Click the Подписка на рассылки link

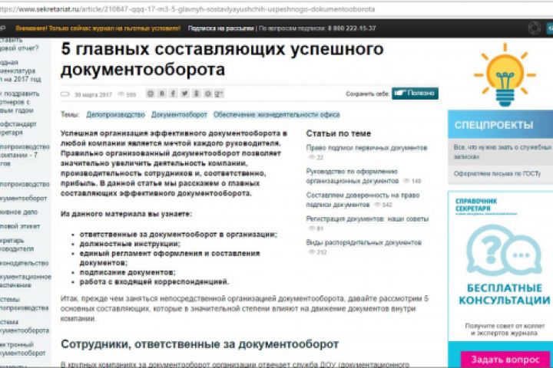(220, 28)
